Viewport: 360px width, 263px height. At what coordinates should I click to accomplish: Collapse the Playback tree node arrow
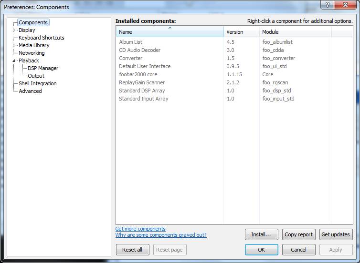(14, 61)
